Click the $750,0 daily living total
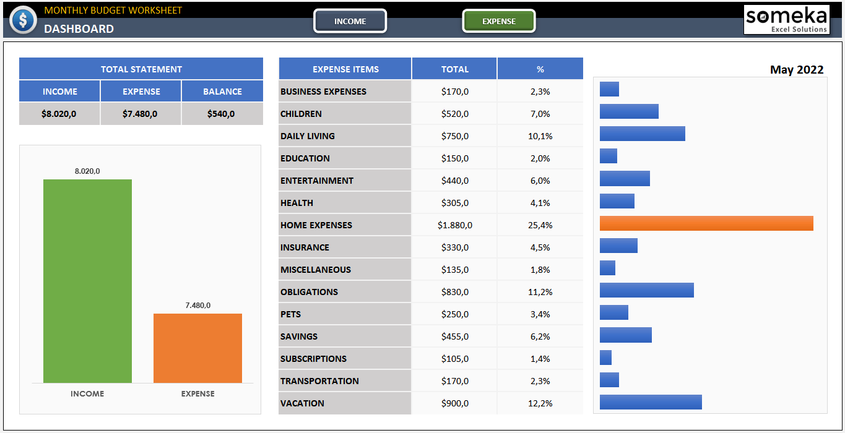The image size is (845, 433). (455, 136)
